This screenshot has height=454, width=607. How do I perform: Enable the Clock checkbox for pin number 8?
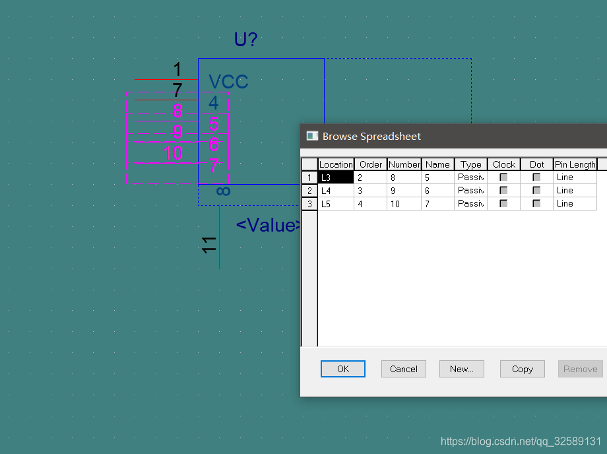pos(503,178)
